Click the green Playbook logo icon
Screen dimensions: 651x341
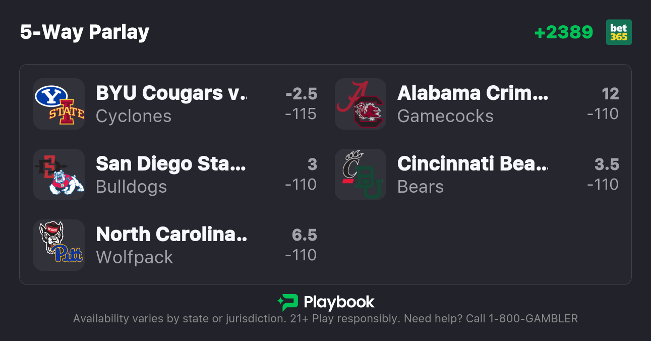[x=288, y=302]
